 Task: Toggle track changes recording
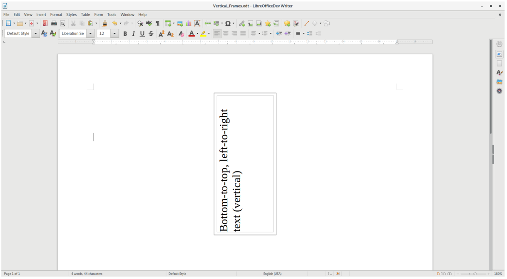point(296,24)
